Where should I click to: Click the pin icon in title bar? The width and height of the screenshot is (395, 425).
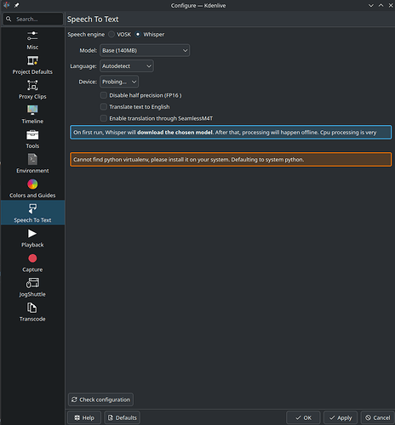[x=17, y=5]
